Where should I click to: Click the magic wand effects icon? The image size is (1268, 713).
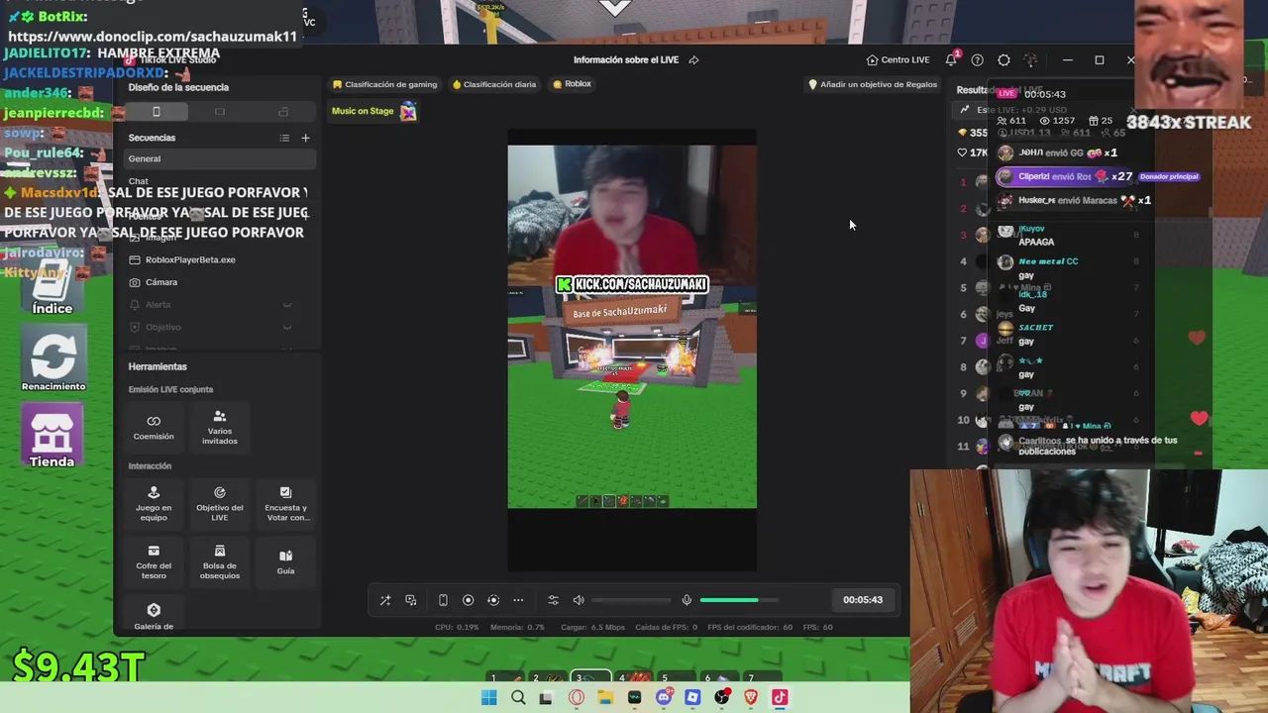point(385,600)
